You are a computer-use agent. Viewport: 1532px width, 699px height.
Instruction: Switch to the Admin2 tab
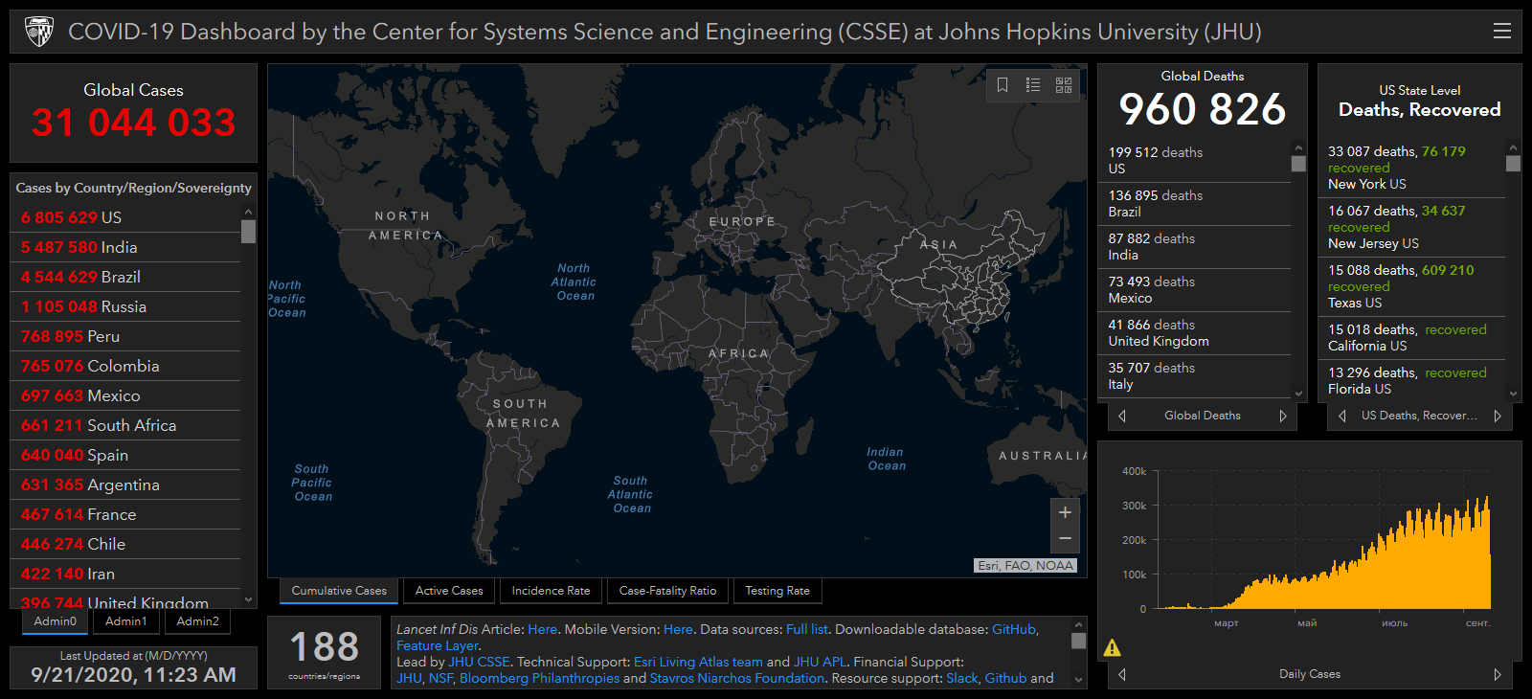point(198,621)
